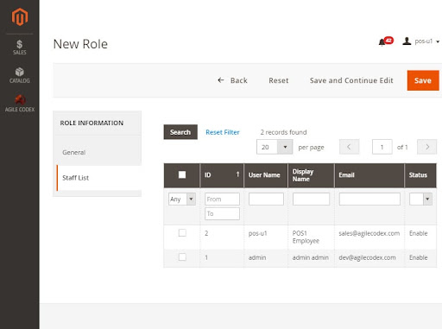Click the Search button
The image size is (442, 329).
pos(180,132)
